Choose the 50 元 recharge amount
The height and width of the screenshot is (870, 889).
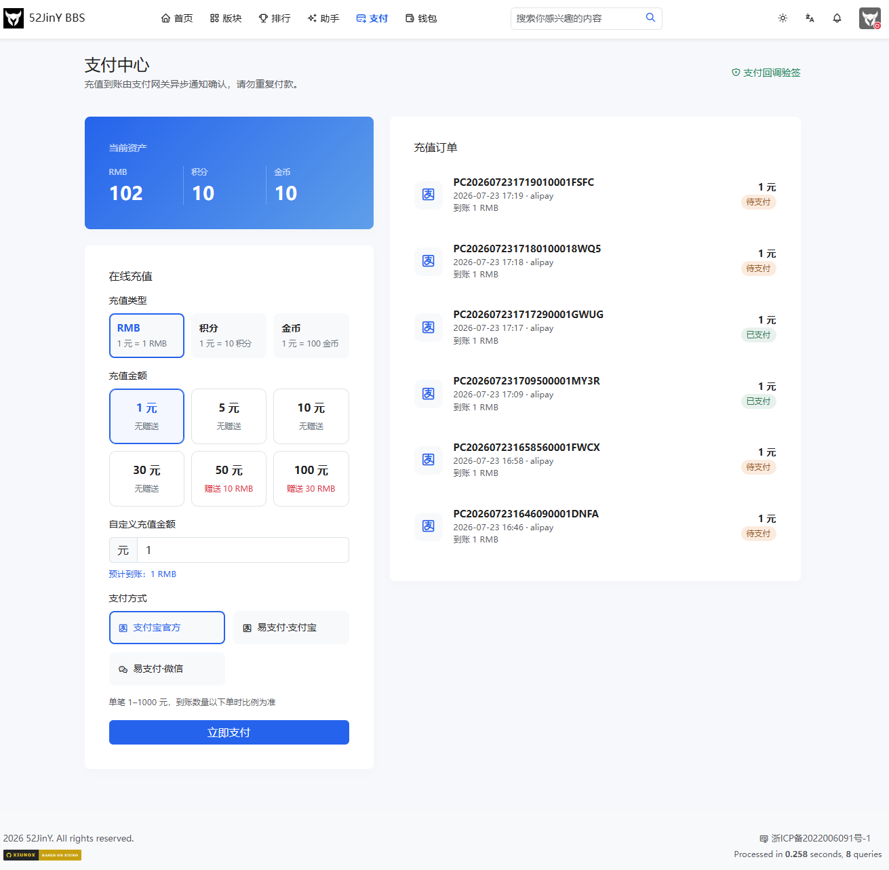tap(229, 479)
